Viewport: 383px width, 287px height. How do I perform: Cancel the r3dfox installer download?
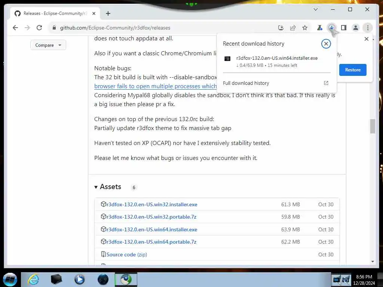coord(326,44)
